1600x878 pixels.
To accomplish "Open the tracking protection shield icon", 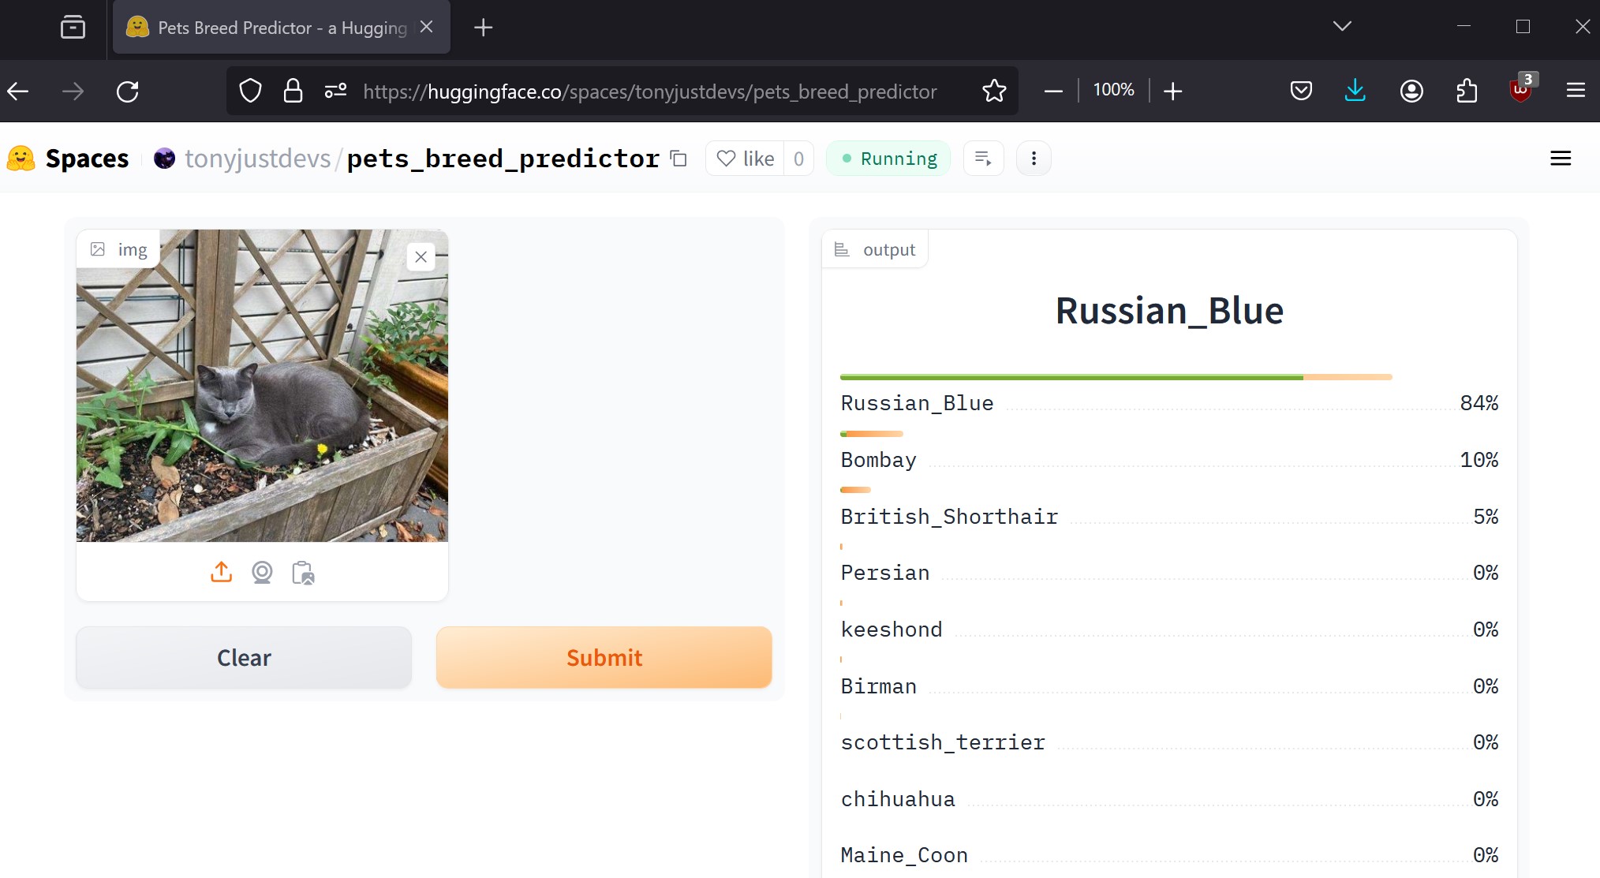I will (250, 92).
